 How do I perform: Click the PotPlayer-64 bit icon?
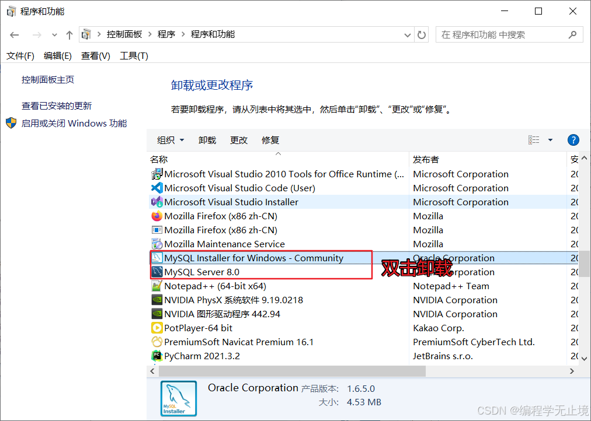point(157,328)
